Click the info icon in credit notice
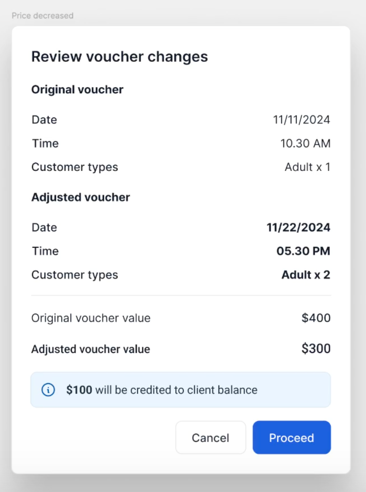 point(48,390)
